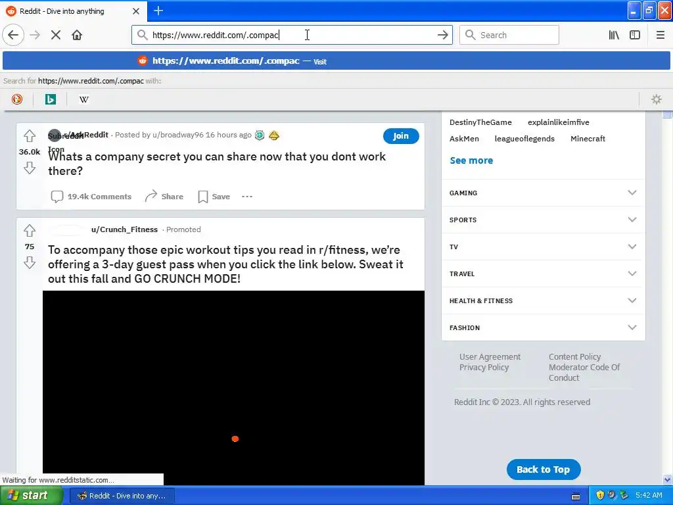
Task: Toggle the sidebar view icon
Action: [635, 36]
